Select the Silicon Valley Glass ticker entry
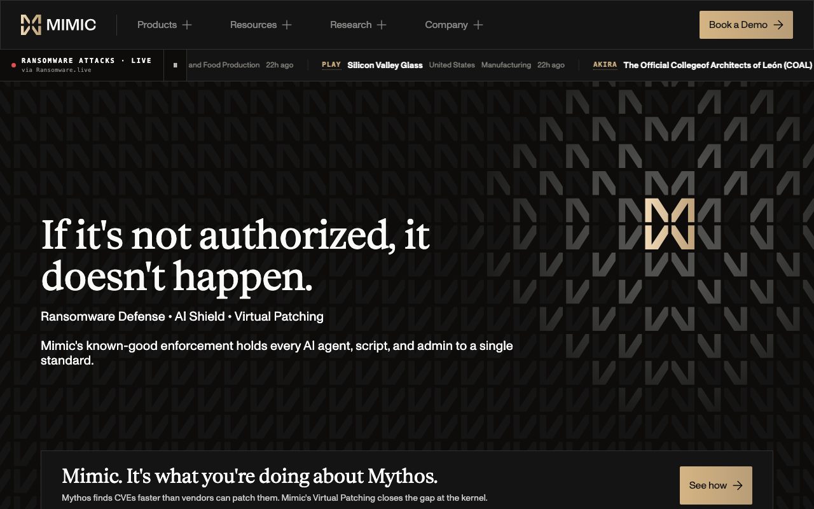This screenshot has height=509, width=814. pyautogui.click(x=385, y=65)
